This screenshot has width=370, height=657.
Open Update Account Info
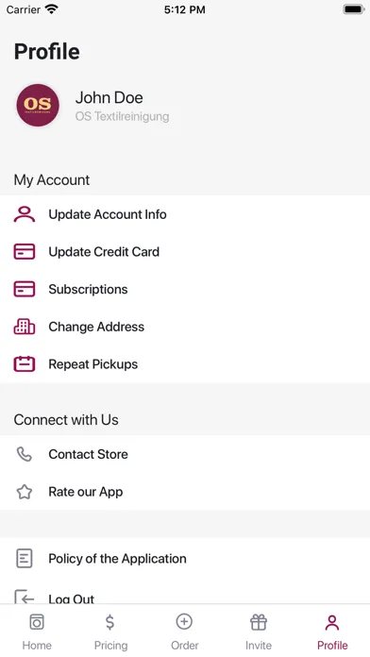(x=185, y=214)
